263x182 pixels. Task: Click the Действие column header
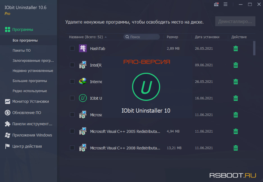pos(239,37)
